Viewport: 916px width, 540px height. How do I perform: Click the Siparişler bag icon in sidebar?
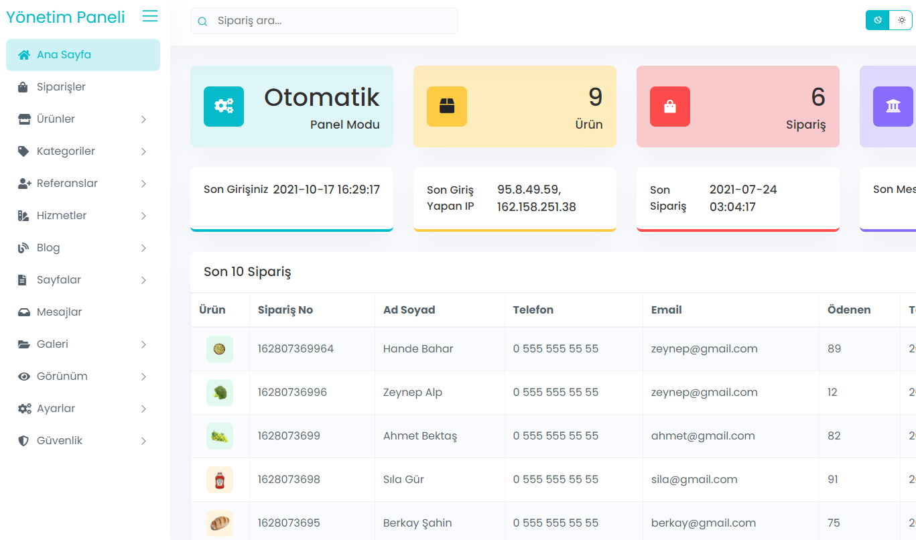coord(24,87)
